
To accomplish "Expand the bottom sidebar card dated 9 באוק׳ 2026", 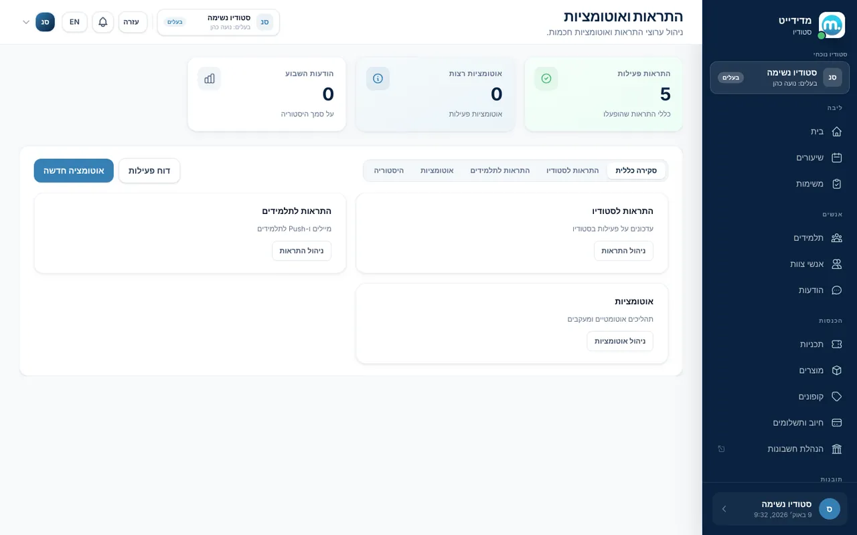I will (x=779, y=509).
